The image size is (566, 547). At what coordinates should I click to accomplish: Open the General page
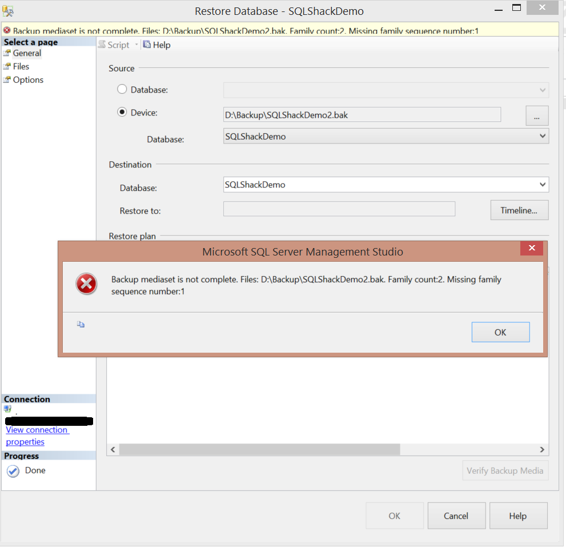(x=27, y=53)
